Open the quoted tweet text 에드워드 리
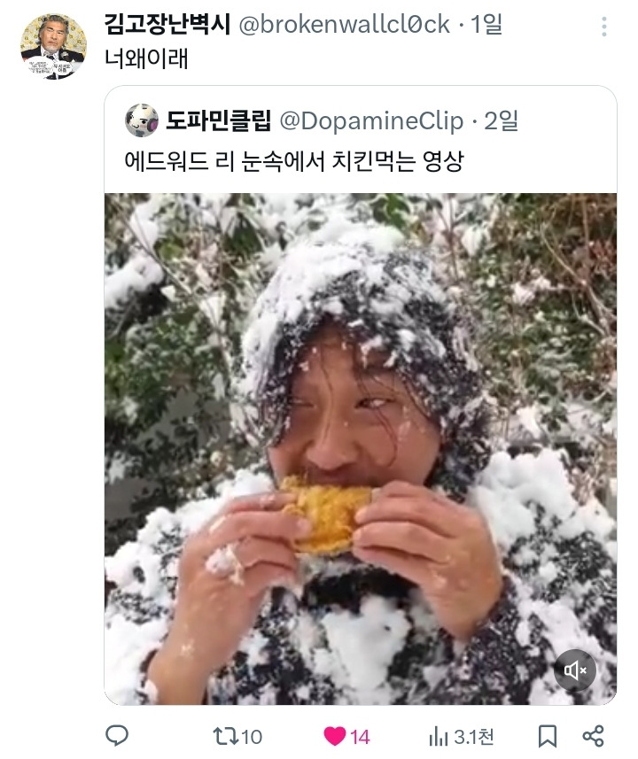 point(293,162)
